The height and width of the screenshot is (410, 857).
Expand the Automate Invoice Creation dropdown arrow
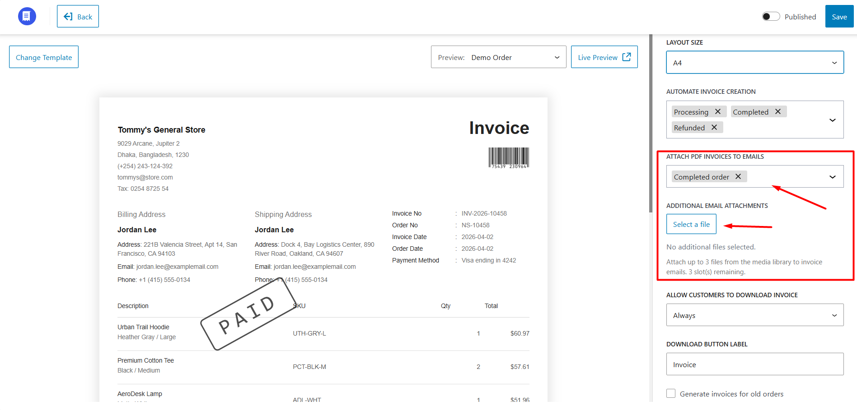[833, 120]
